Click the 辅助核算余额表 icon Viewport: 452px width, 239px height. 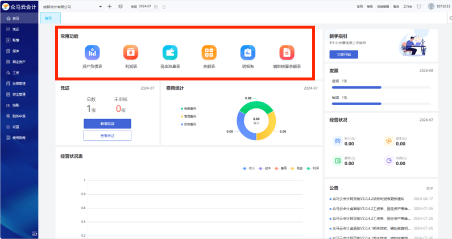pos(287,53)
